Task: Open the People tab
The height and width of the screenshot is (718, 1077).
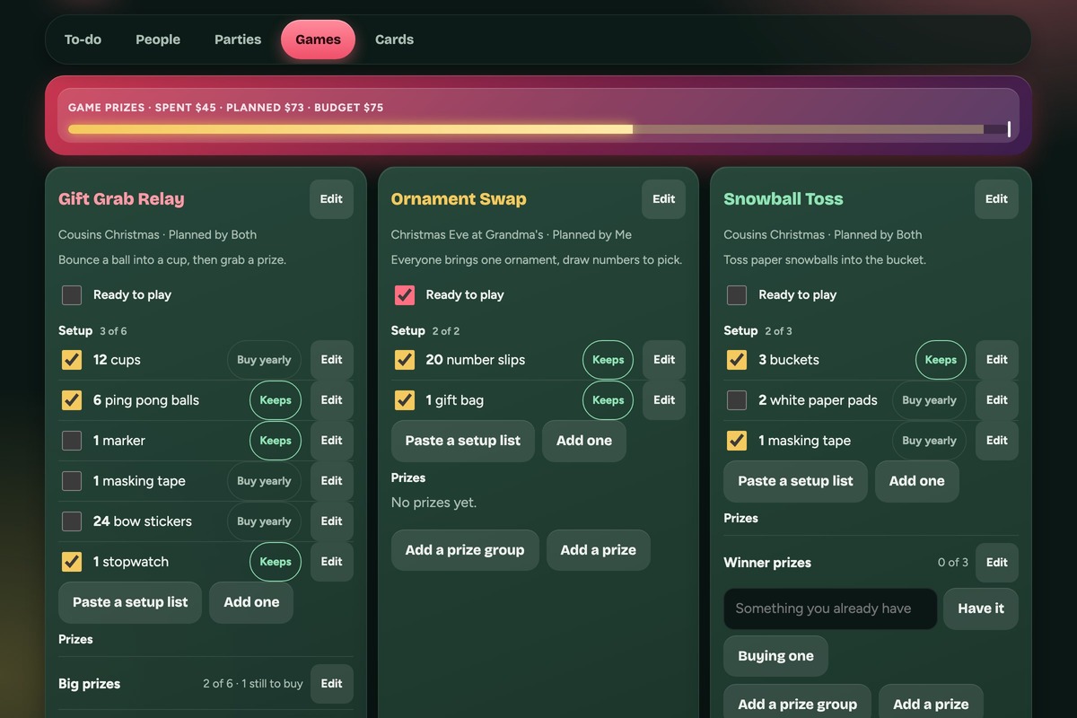Action: pyautogui.click(x=158, y=39)
